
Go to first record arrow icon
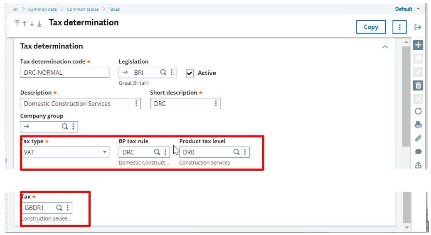point(17,23)
